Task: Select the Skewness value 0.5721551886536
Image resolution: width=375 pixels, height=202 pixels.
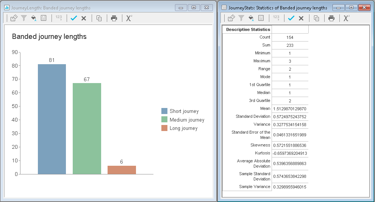Action: point(290,145)
